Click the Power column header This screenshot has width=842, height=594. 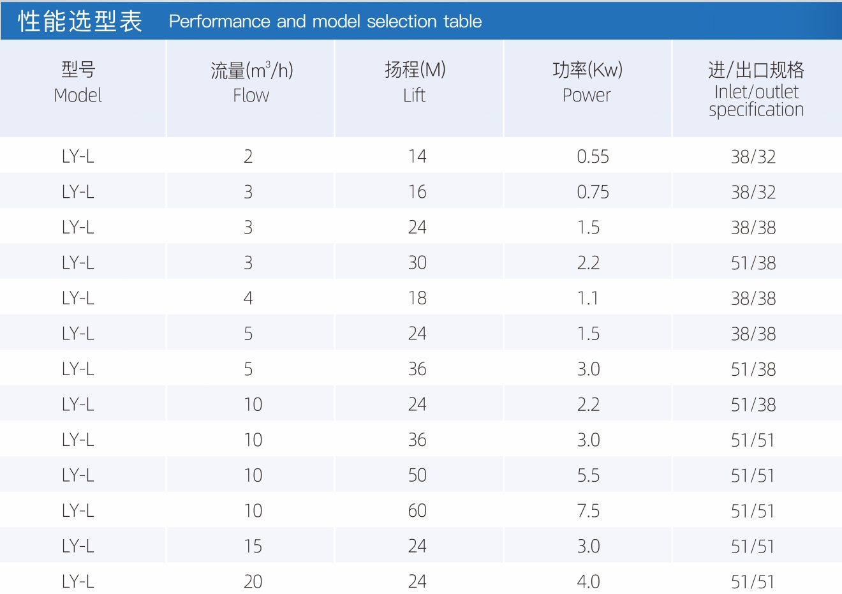point(587,82)
